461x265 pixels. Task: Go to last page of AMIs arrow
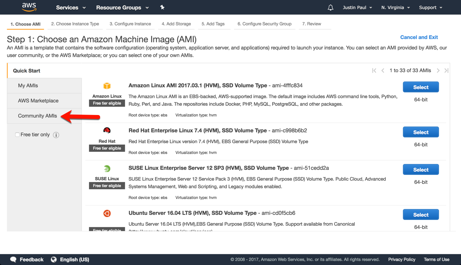pos(447,71)
